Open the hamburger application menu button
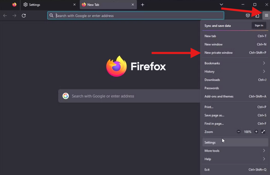 click(x=266, y=16)
